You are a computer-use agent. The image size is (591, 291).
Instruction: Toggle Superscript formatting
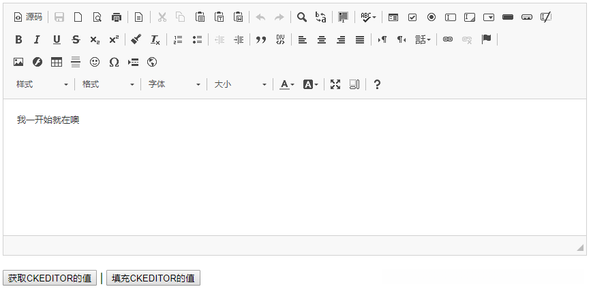pos(114,39)
